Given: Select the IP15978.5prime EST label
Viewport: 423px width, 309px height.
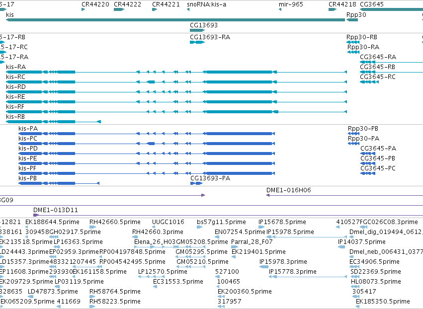Looking at the screenshot, I should pyautogui.click(x=290, y=232).
